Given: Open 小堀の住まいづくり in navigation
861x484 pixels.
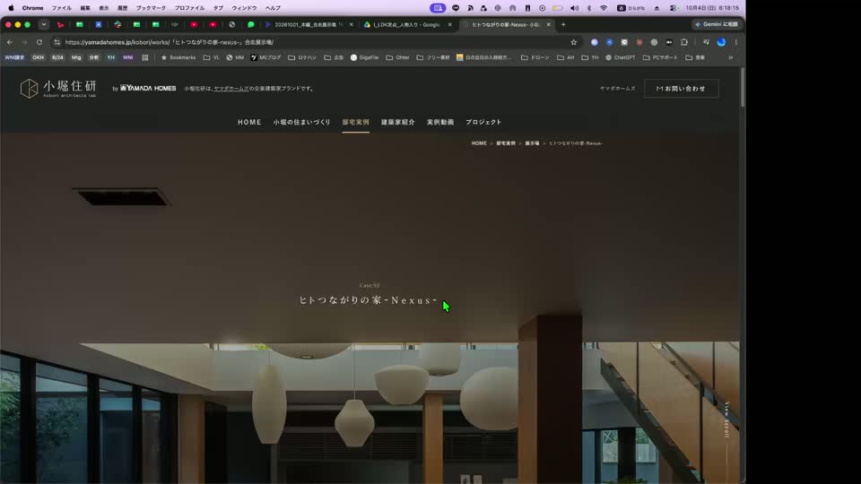Looking at the screenshot, I should pos(302,123).
